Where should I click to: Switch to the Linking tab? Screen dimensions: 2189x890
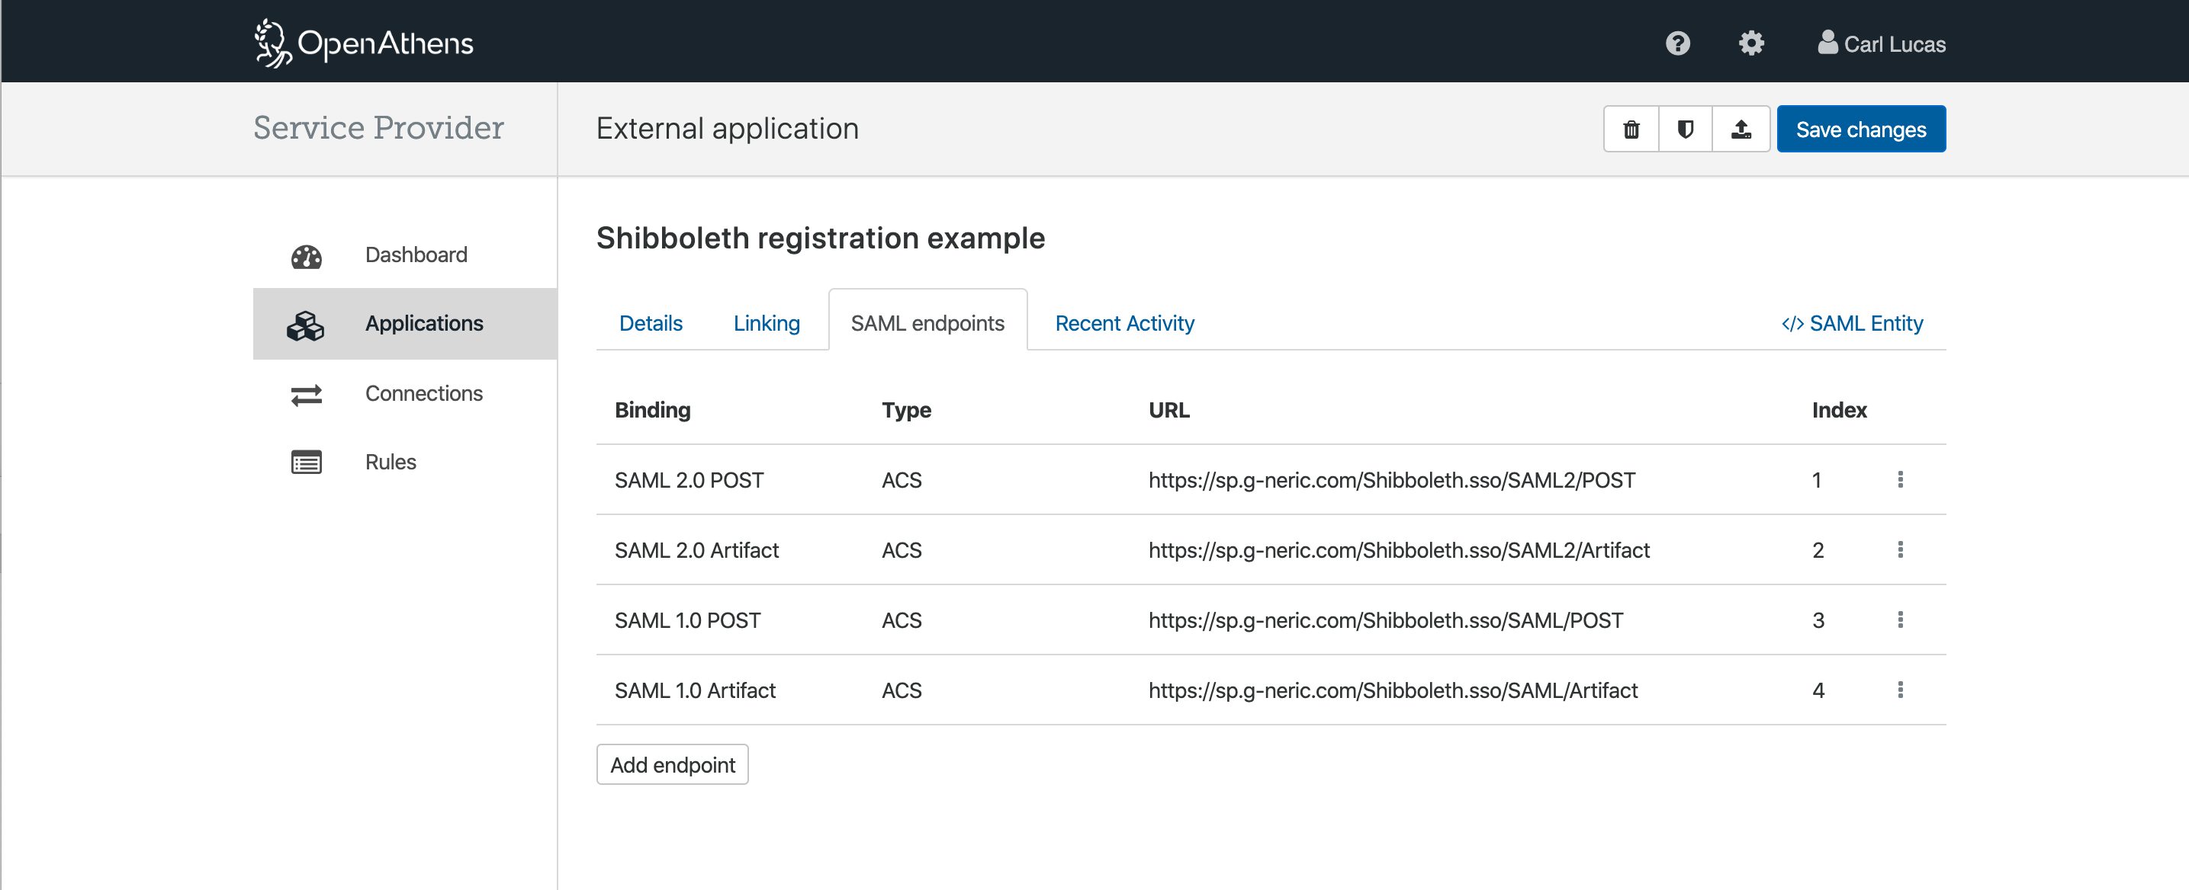click(x=766, y=324)
